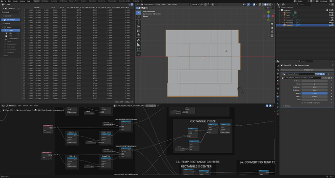Open the Render properties tab
The height and width of the screenshot is (178, 335).
[x=278, y=70]
